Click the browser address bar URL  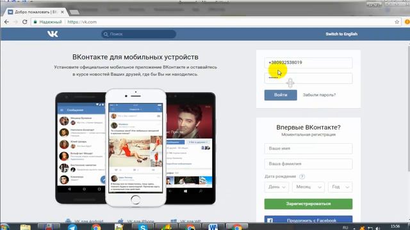point(82,22)
